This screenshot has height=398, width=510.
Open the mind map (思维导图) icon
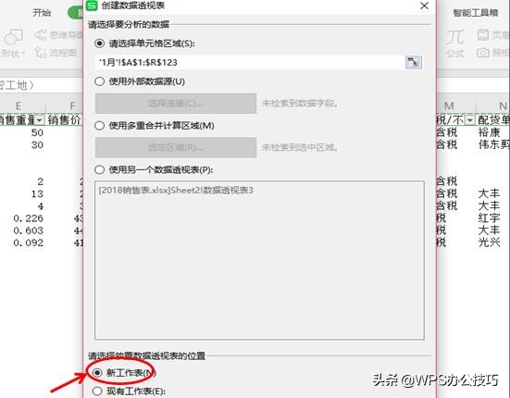pyautogui.click(x=41, y=34)
